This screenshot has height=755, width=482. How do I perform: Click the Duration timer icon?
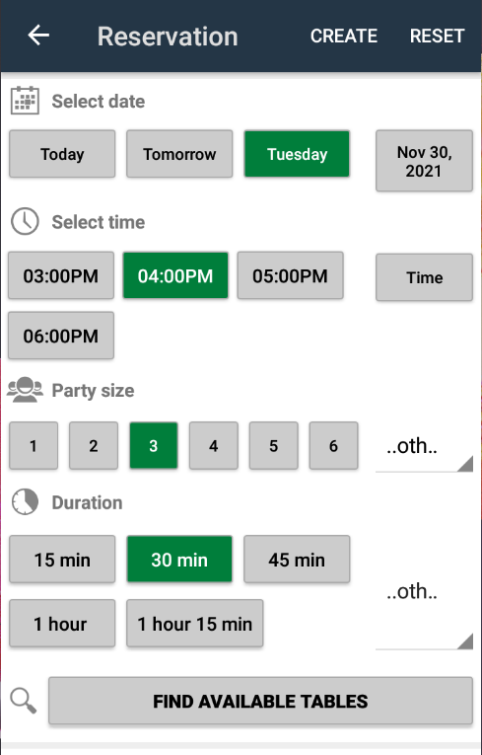click(x=25, y=502)
